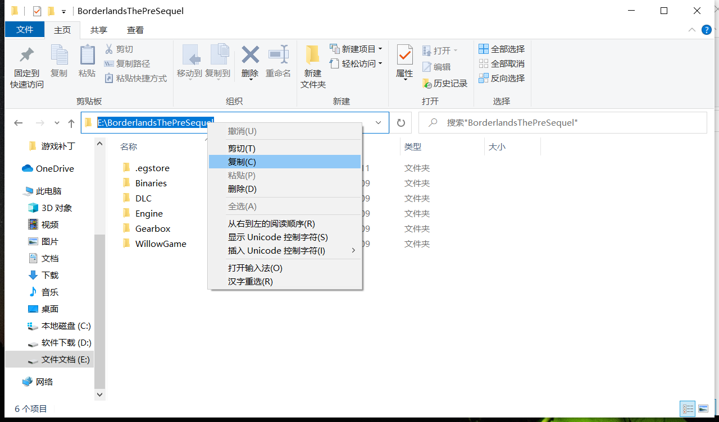Select 游戏补丁 folder in navigation pane
The width and height of the screenshot is (719, 422).
[x=52, y=146]
